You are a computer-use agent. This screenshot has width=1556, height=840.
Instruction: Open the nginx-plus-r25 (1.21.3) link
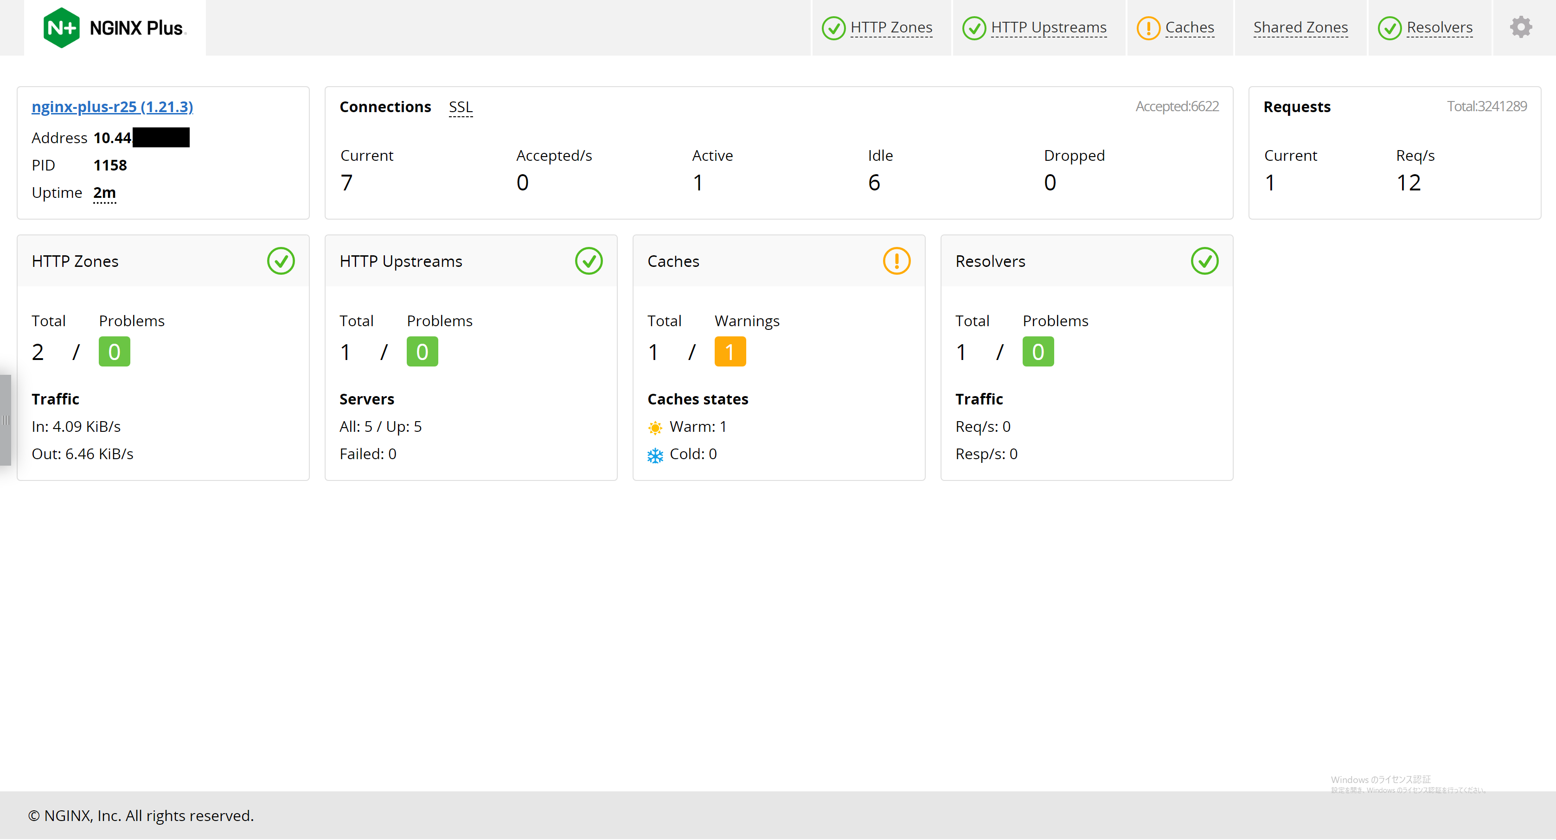(112, 107)
